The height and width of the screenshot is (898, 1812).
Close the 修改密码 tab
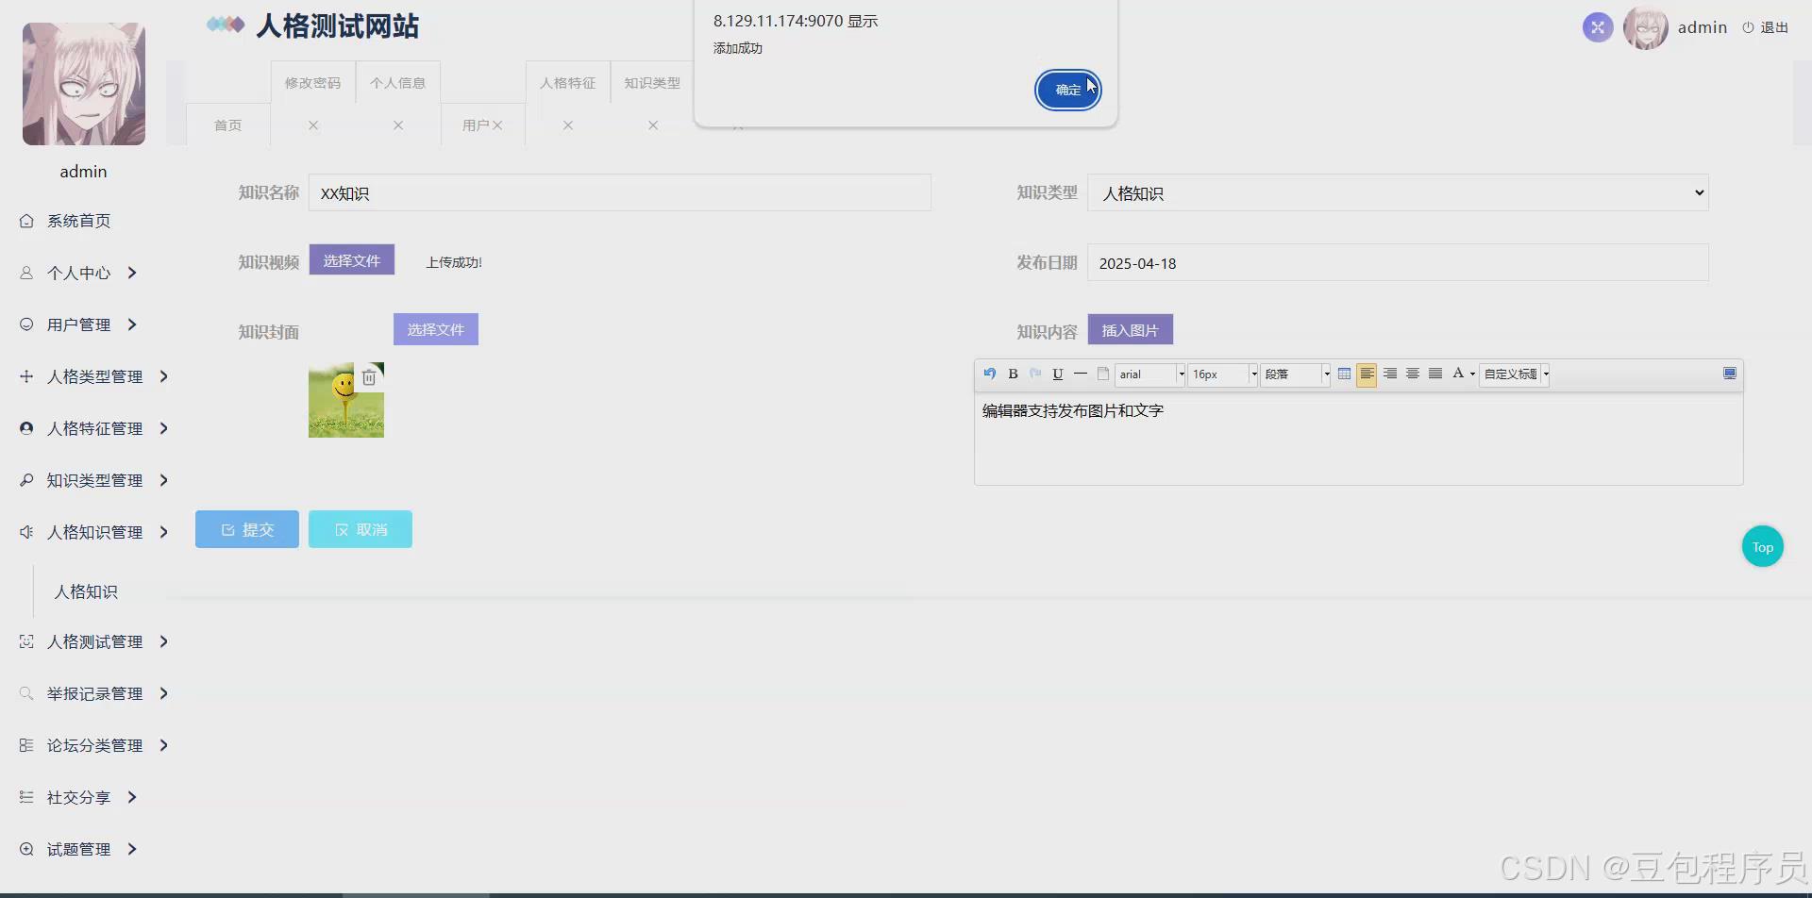(x=312, y=125)
